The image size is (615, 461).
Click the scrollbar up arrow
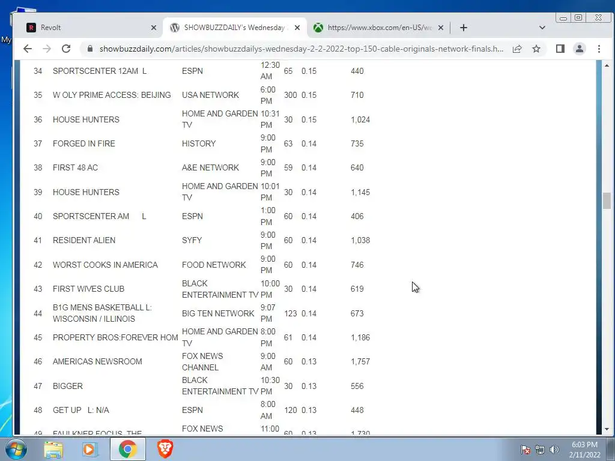point(607,65)
